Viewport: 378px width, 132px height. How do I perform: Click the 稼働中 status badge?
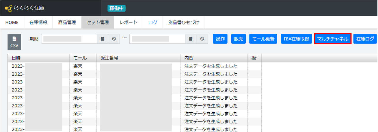117,8
